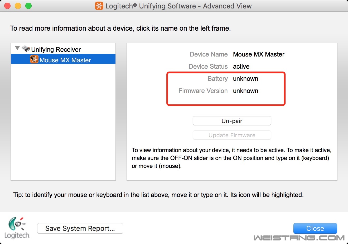Image resolution: width=348 pixels, height=244 pixels.
Task: Click the Firmware Version value 'unknown'
Action: click(x=245, y=91)
